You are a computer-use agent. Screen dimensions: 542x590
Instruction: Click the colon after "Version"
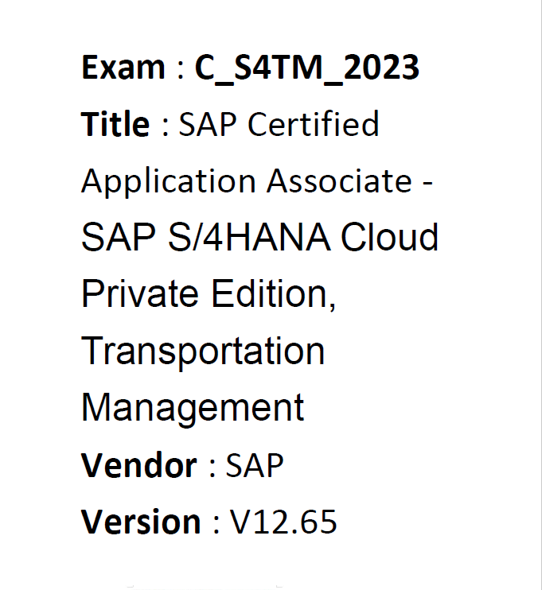tap(216, 525)
